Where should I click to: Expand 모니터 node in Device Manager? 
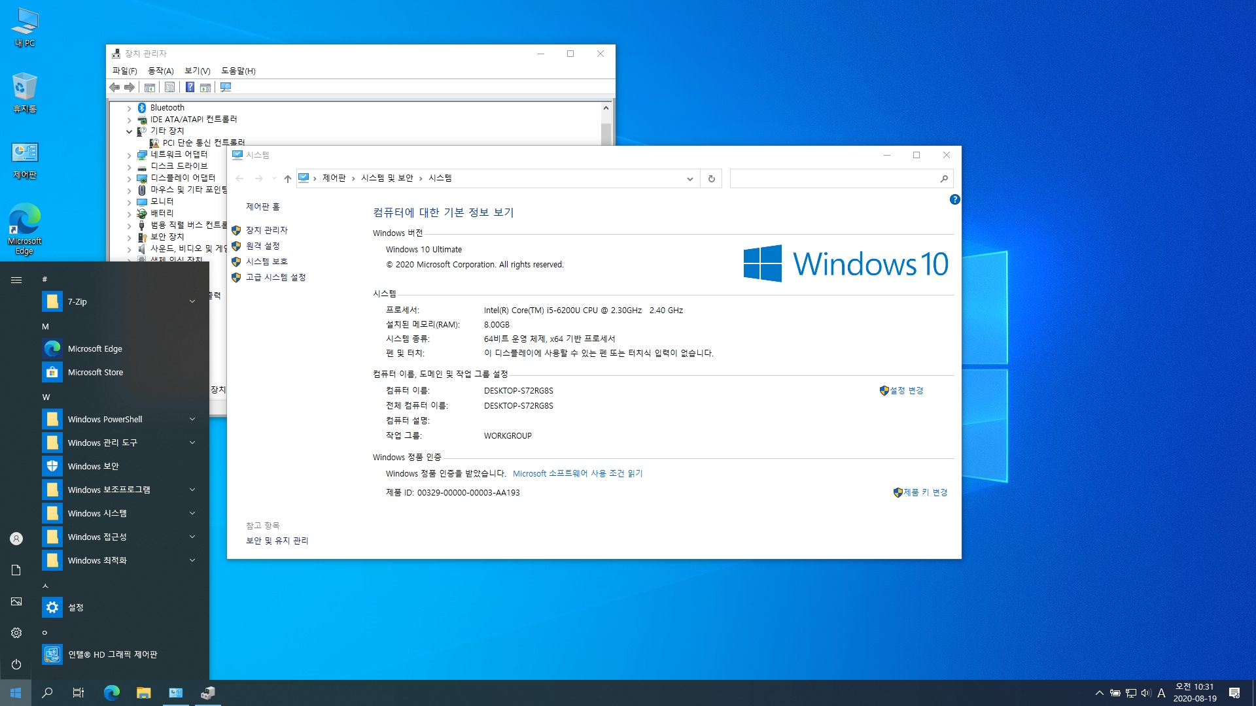point(129,203)
